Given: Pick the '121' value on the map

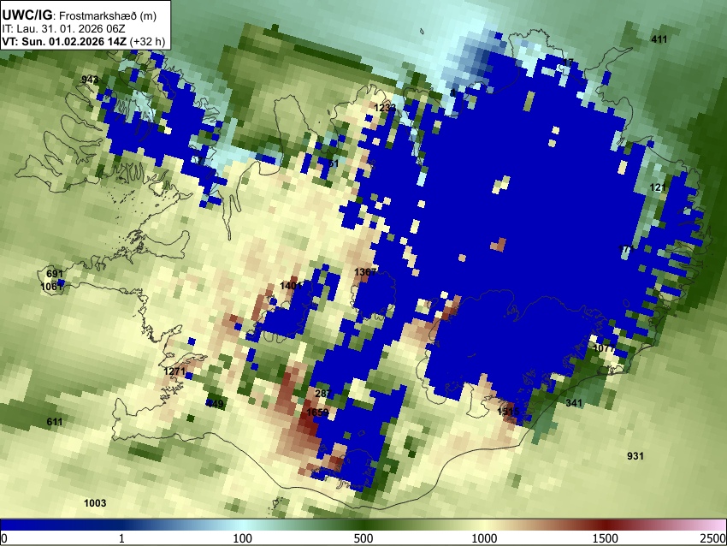Looking at the screenshot, I should [658, 187].
